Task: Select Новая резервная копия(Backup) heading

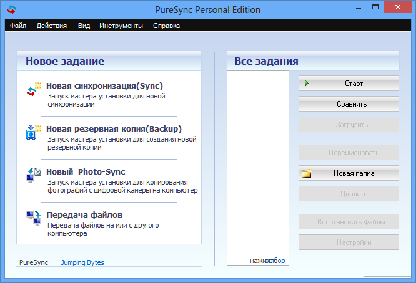Action: click(114, 128)
